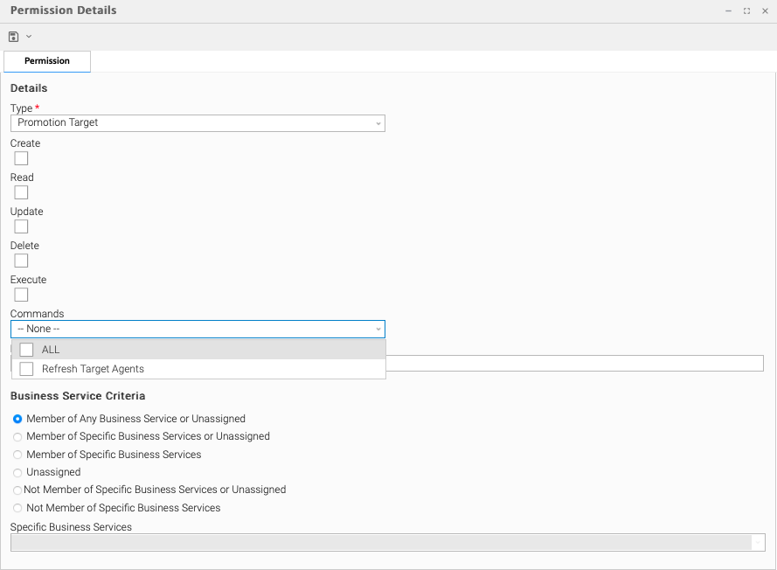The height and width of the screenshot is (570, 777).
Task: Enable the Execute permission checkbox
Action: tap(21, 295)
